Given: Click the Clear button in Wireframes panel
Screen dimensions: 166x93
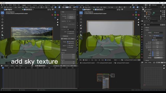Looking at the screenshot, I should point(72,39).
